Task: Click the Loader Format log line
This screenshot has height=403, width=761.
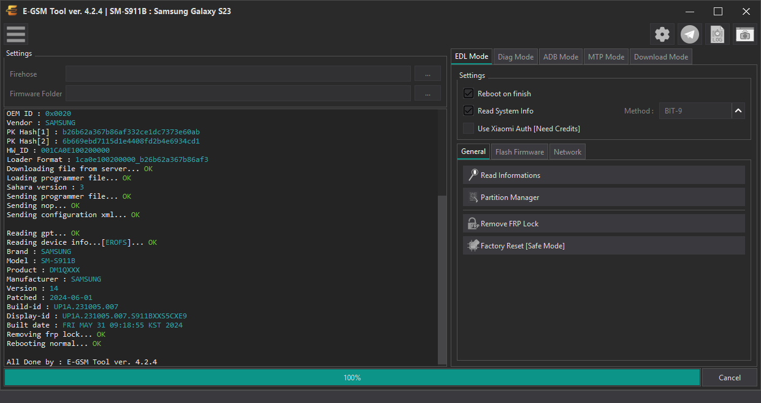Action: point(107,159)
